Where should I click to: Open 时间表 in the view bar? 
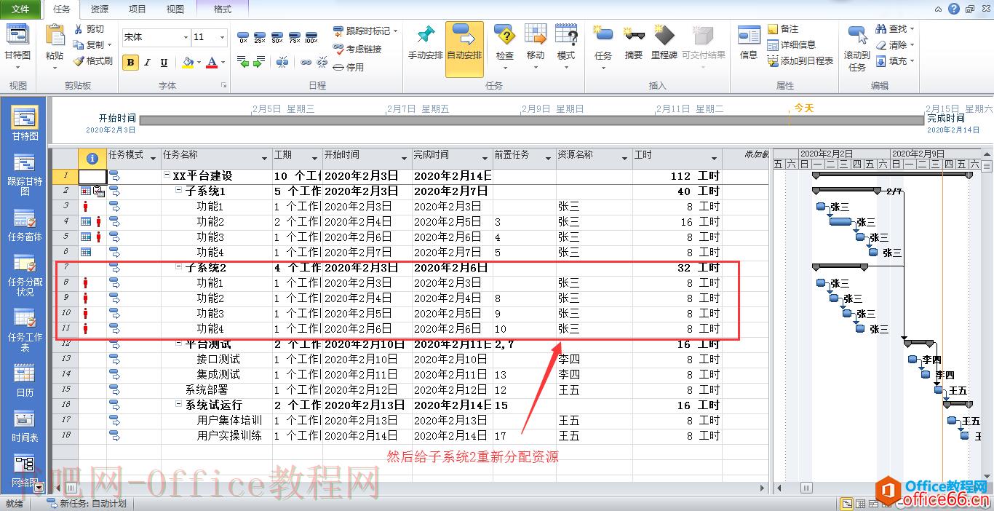click(25, 427)
